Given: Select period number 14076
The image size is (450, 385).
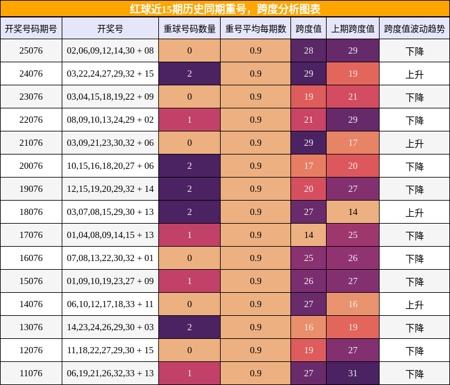Looking at the screenshot, I should 31,304.
